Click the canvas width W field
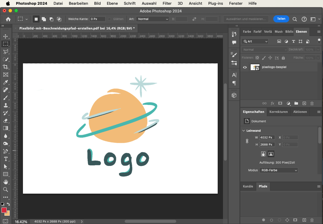The image size is (323, 224). coord(267,137)
